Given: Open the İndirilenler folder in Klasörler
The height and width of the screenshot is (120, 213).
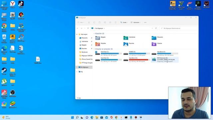Looking at the screenshot, I should 129,38.
